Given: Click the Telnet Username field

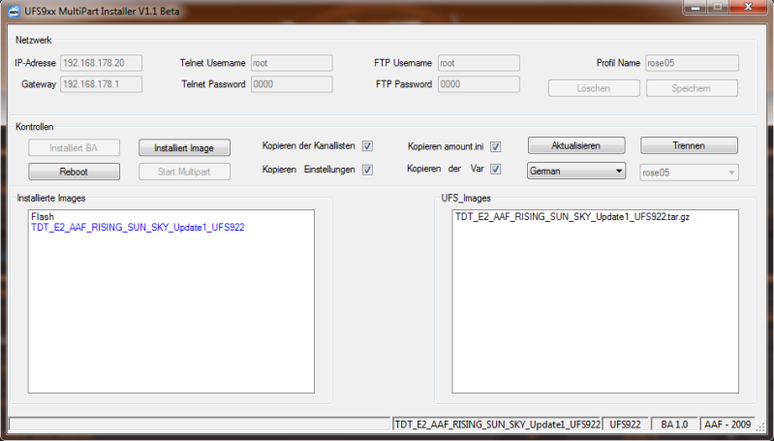Looking at the screenshot, I should 291,63.
